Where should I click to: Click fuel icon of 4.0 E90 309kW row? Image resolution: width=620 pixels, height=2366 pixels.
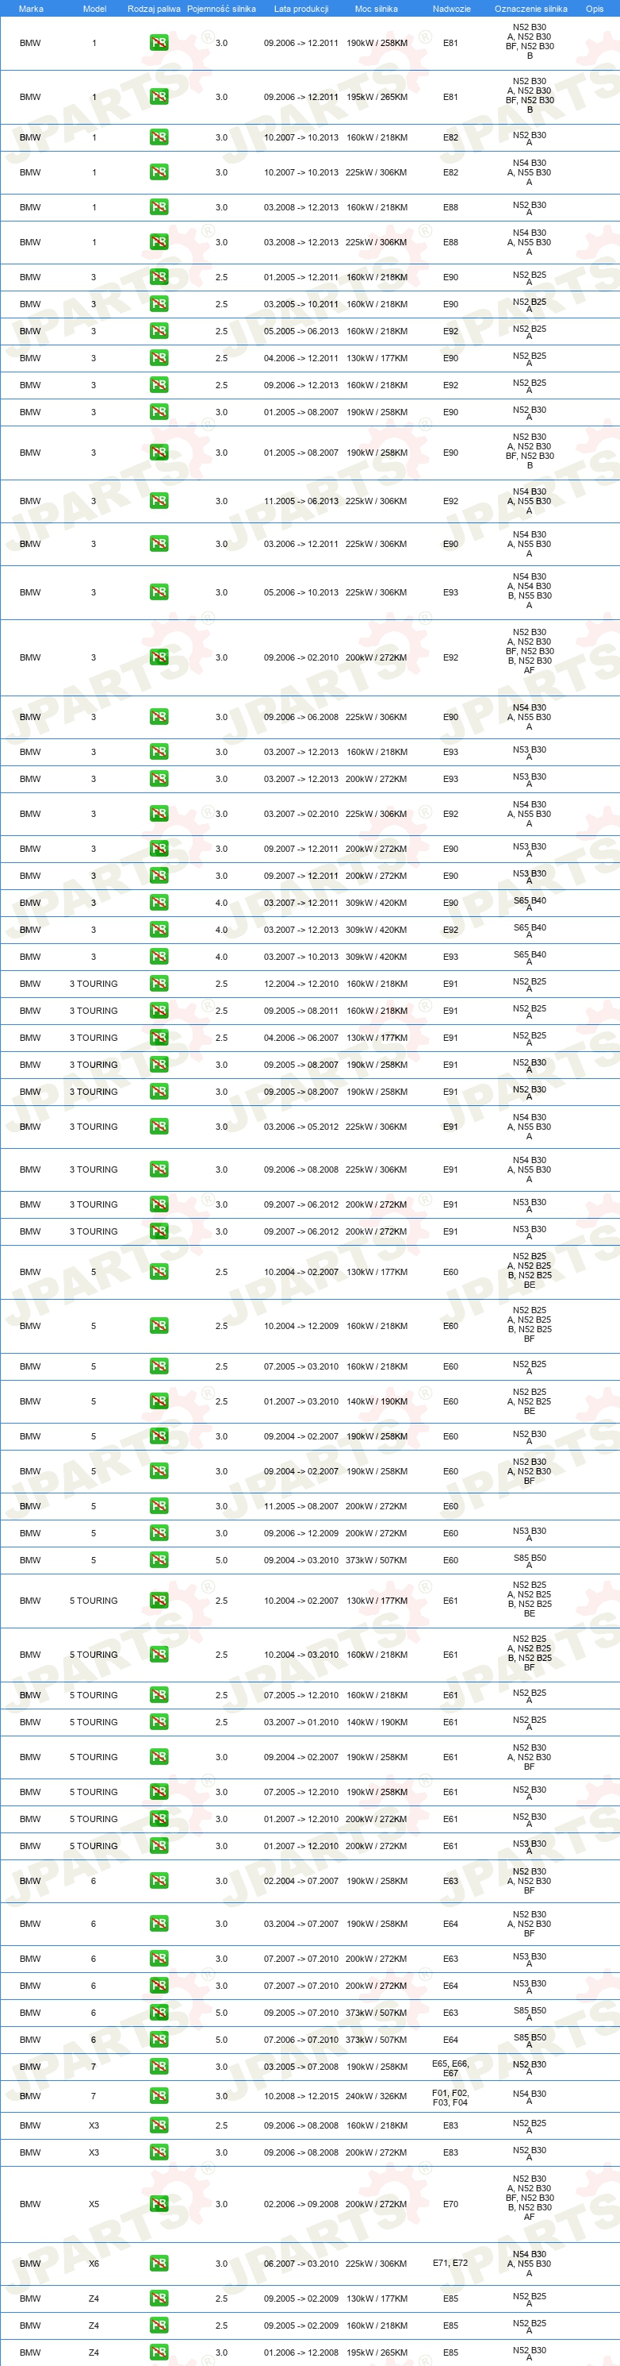click(x=159, y=902)
